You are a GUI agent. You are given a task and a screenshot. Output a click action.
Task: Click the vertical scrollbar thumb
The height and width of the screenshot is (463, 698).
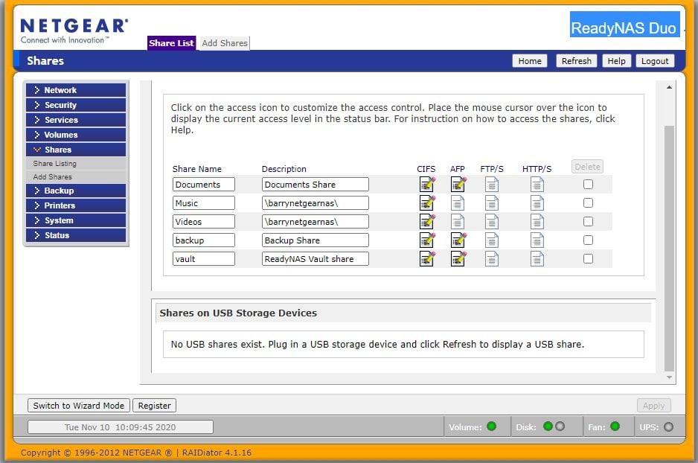(x=669, y=249)
